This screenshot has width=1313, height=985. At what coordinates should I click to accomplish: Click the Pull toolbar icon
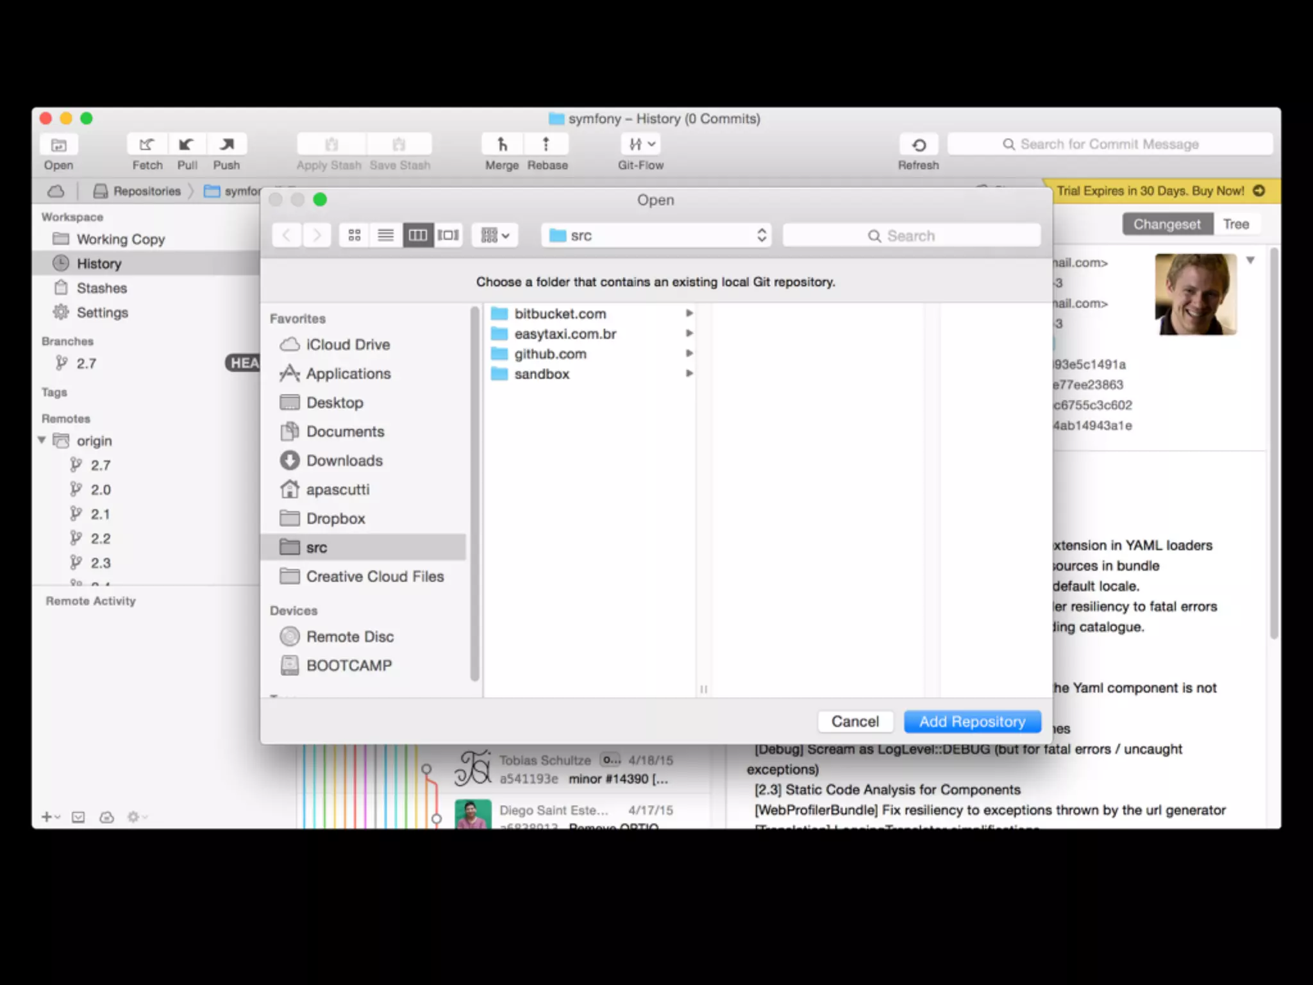click(x=187, y=144)
